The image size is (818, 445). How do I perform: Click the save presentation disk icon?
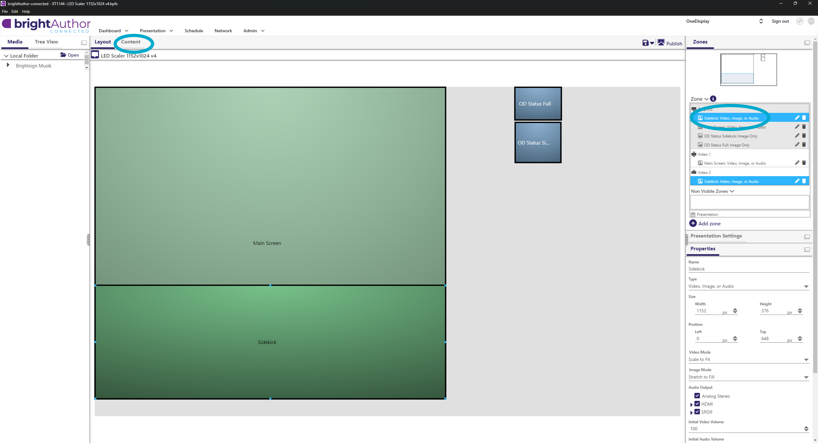pos(645,43)
